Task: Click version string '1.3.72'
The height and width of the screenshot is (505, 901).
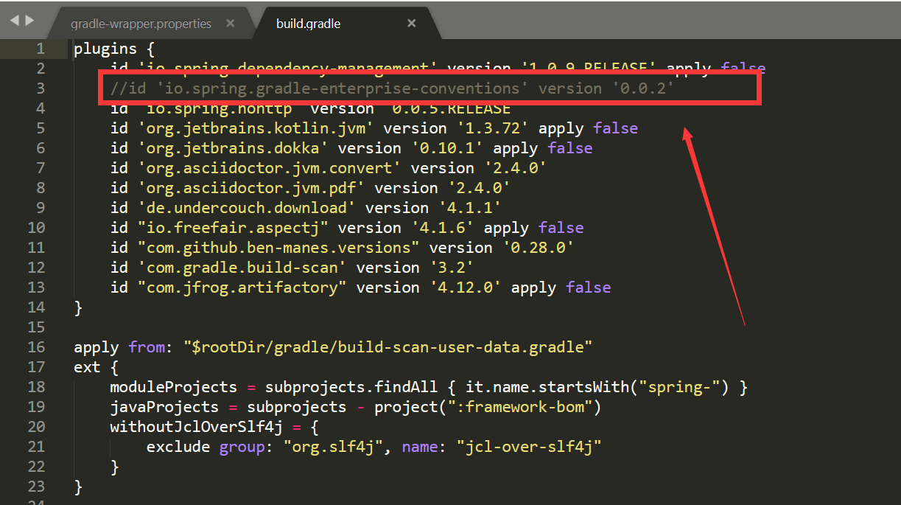Action: click(x=493, y=128)
